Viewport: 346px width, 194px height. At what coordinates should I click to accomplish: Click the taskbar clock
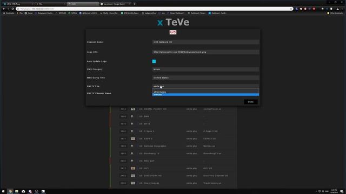(x=334, y=191)
